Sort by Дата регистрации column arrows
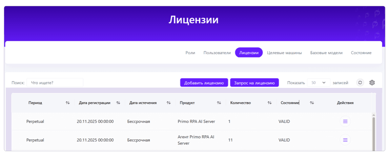The width and height of the screenshot is (389, 161). 118,103
